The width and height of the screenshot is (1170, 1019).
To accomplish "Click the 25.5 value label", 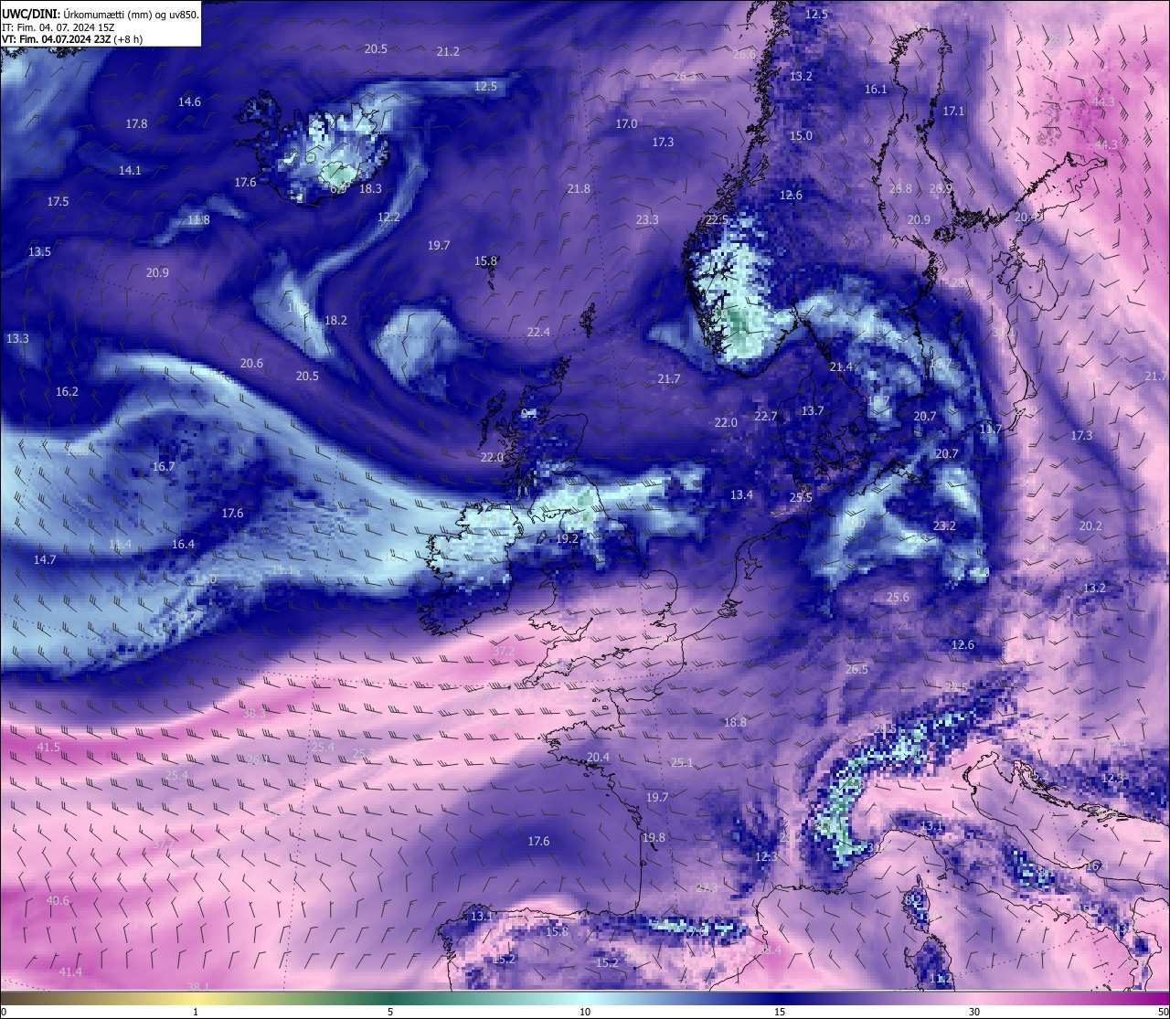I will pos(801,498).
